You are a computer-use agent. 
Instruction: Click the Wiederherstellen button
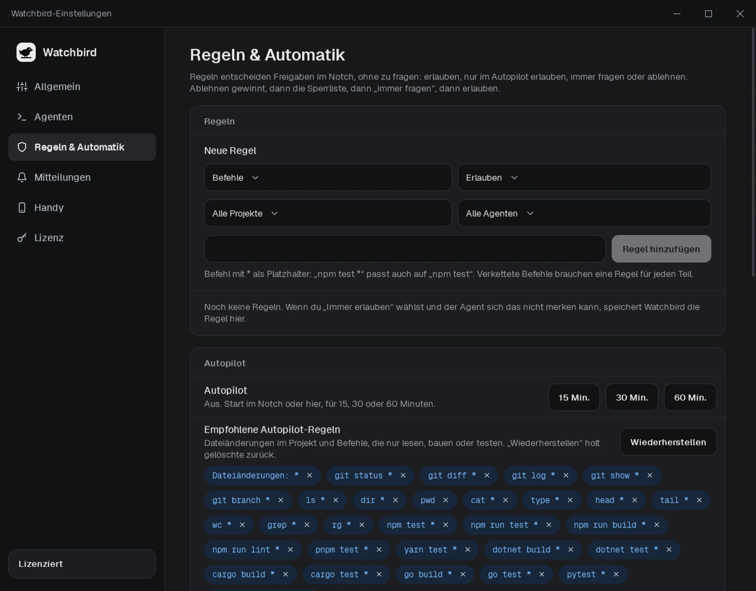(668, 442)
